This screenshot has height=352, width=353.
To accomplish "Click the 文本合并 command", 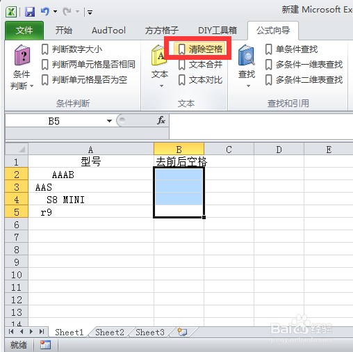I will 200,65.
